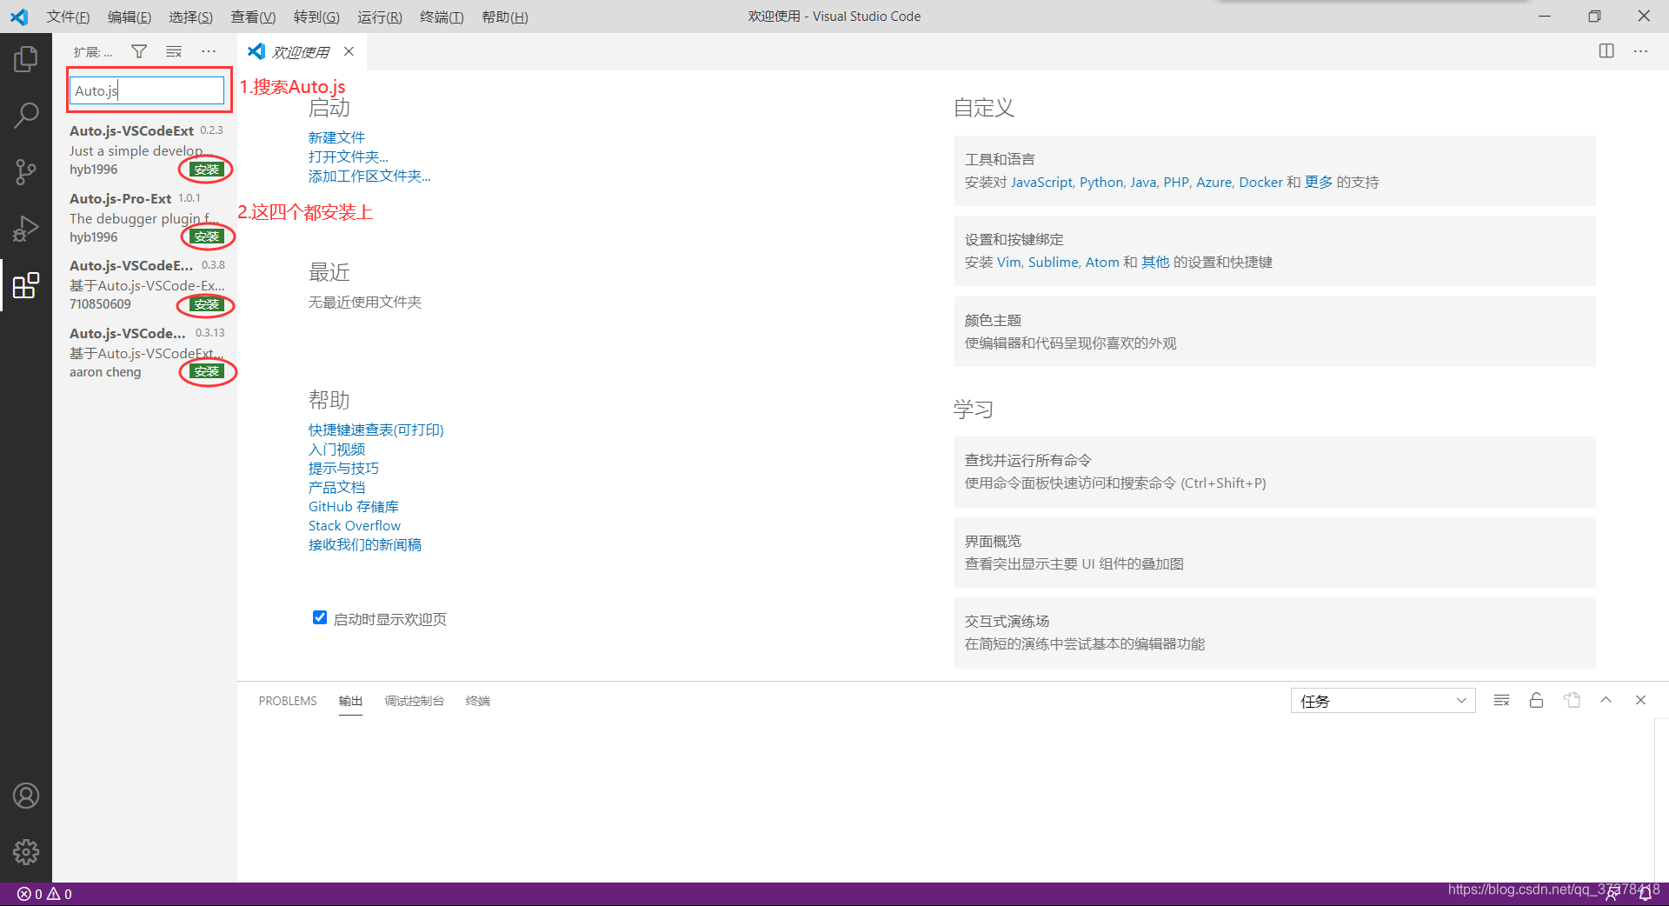Open the 界面概览 card
Image resolution: width=1669 pixels, height=906 pixels.
pyautogui.click(x=1274, y=552)
